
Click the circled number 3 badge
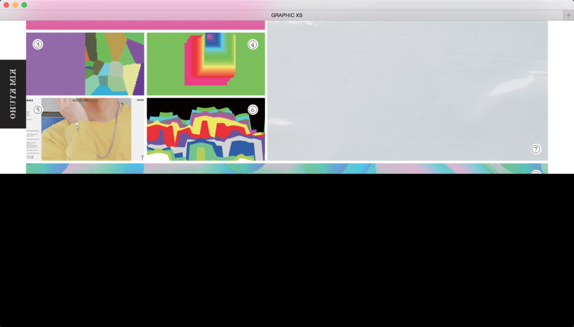(38, 44)
